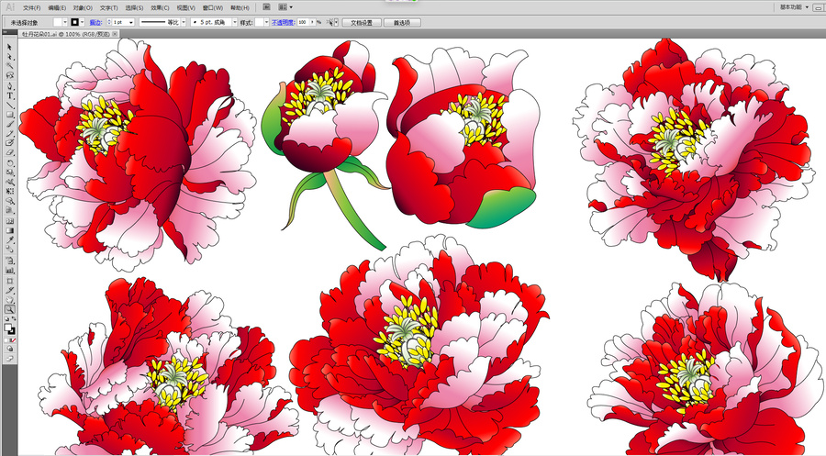Select the Eyedropper tool
The height and width of the screenshot is (456, 826).
point(9,240)
